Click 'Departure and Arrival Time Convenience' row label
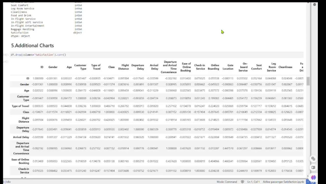This screenshot has width=326, height=184. (21, 148)
